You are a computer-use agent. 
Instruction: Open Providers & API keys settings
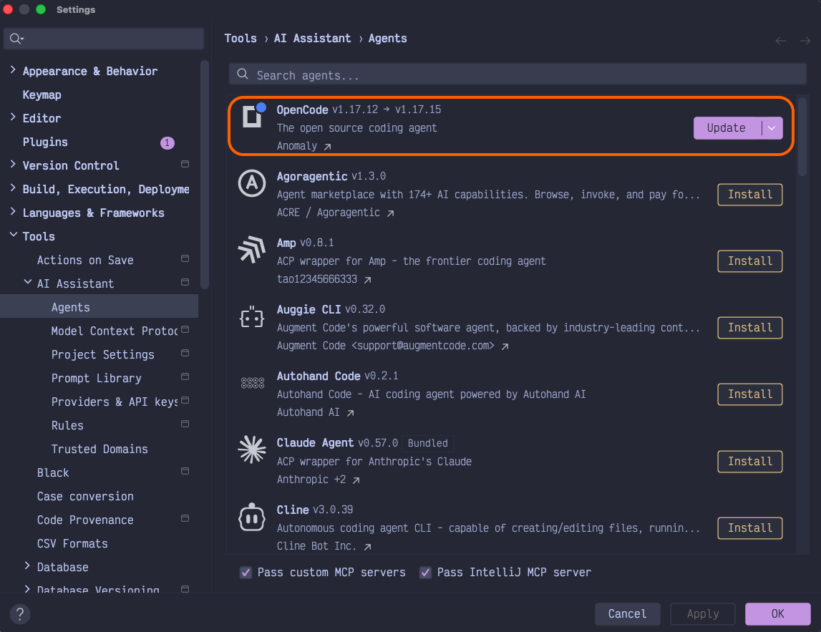[114, 402]
